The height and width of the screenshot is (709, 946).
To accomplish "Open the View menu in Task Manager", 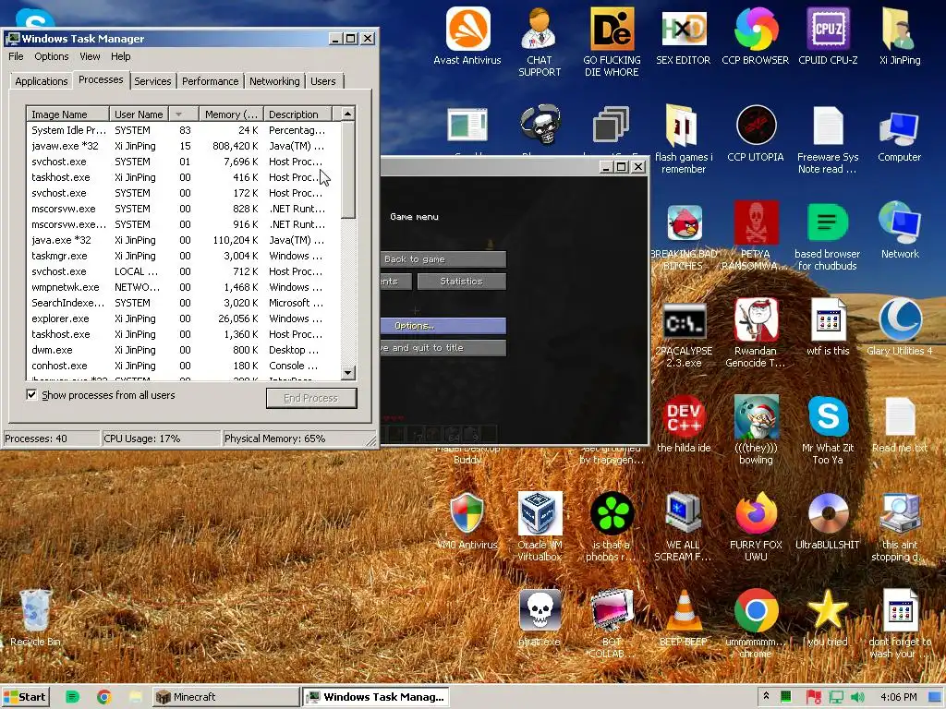I will 90,56.
